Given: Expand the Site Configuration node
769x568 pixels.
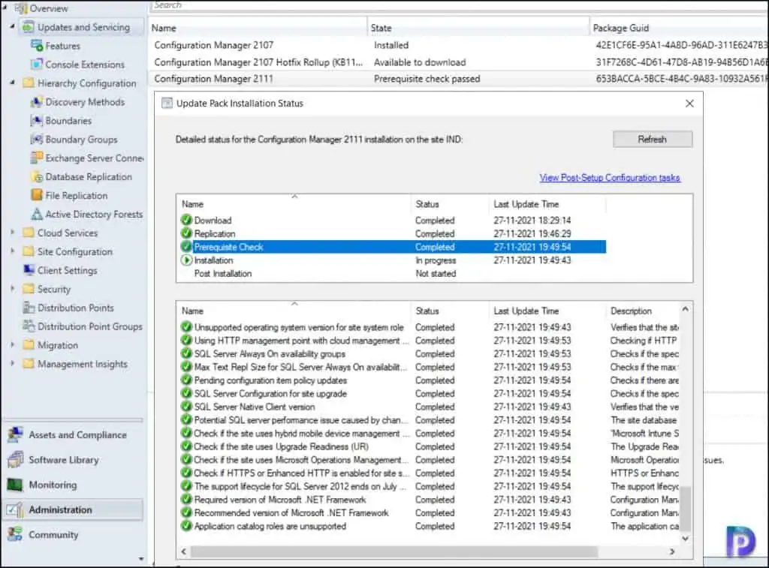Looking at the screenshot, I should [12, 251].
